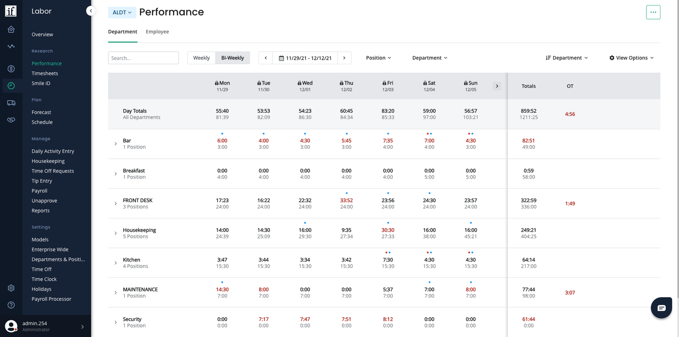Open the ALDT property selector

(x=122, y=13)
